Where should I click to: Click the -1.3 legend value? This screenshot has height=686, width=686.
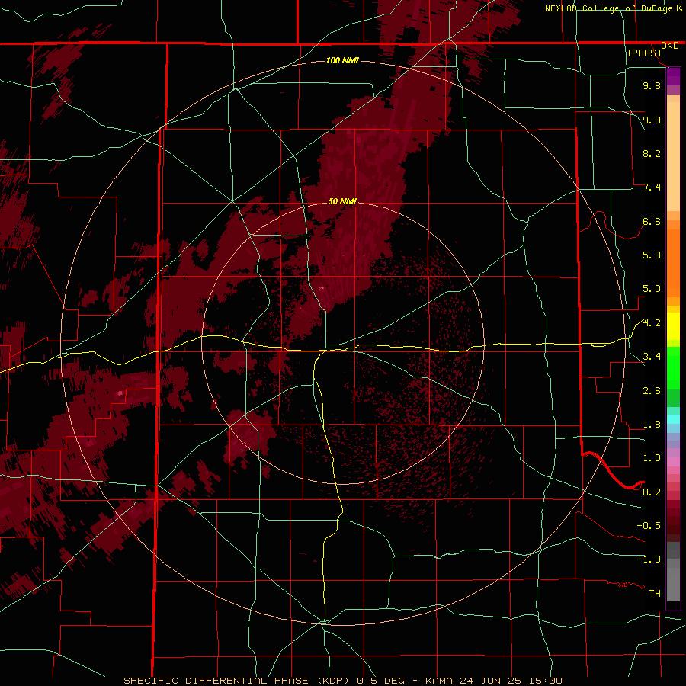coord(649,559)
